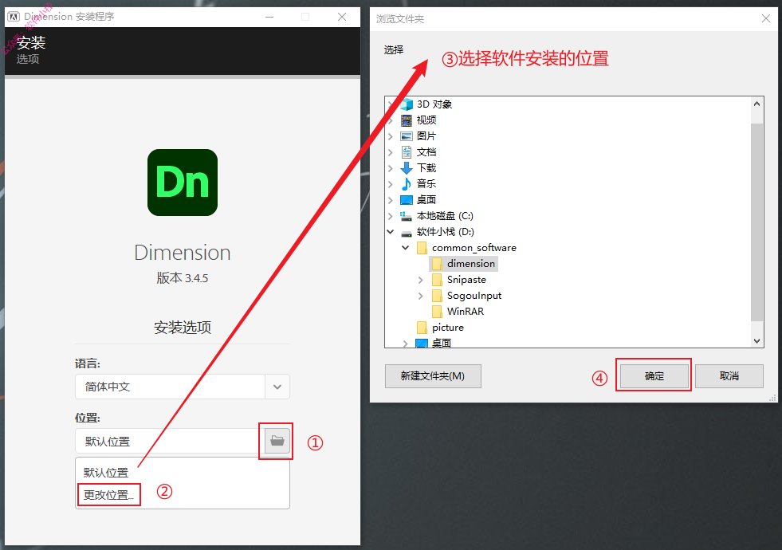Collapse the 软件小栈 (D:) node

click(391, 232)
